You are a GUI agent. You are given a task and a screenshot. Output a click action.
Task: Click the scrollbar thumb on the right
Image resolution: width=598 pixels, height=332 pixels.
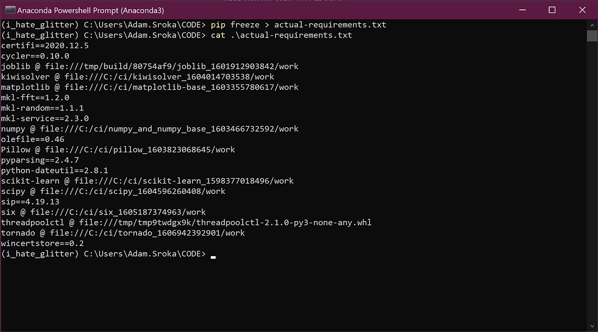tap(591, 36)
